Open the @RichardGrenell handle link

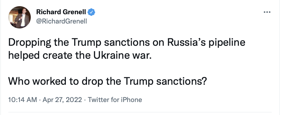coord(61,21)
